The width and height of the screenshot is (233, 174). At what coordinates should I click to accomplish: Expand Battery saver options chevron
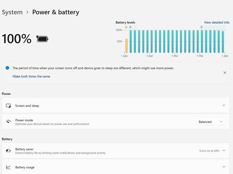point(224,150)
